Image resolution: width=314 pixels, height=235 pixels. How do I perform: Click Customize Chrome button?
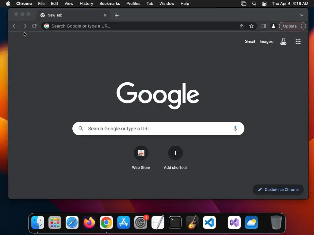tap(278, 189)
